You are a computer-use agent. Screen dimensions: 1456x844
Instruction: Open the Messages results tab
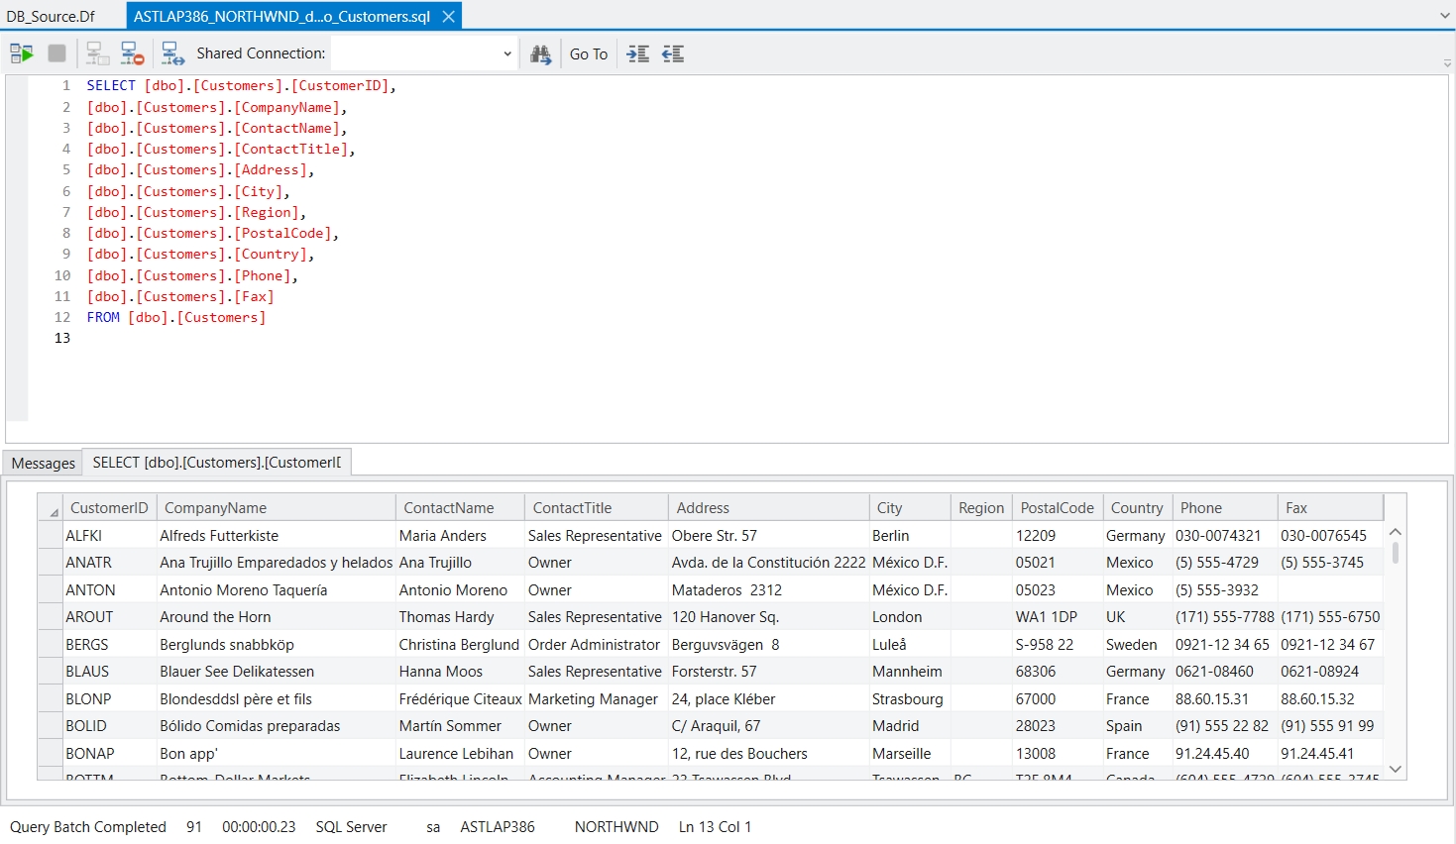[x=44, y=463]
